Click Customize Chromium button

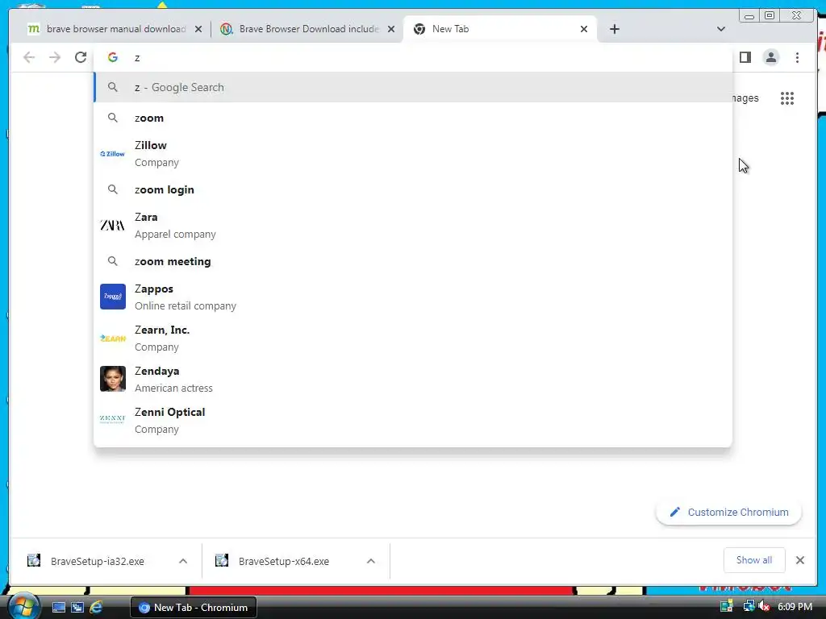pyautogui.click(x=728, y=512)
